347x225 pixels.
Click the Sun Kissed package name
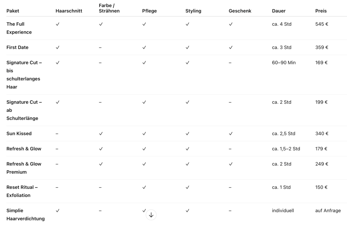tap(19, 134)
